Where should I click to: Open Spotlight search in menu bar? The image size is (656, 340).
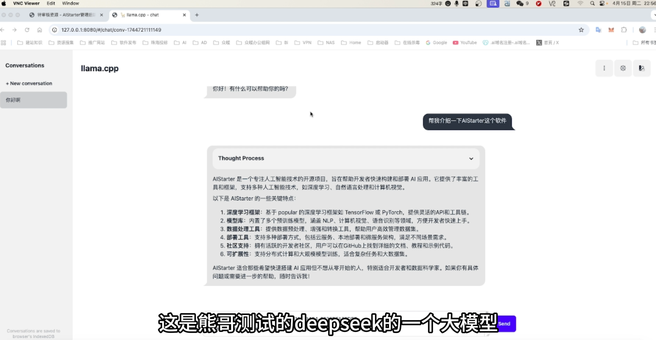click(592, 3)
